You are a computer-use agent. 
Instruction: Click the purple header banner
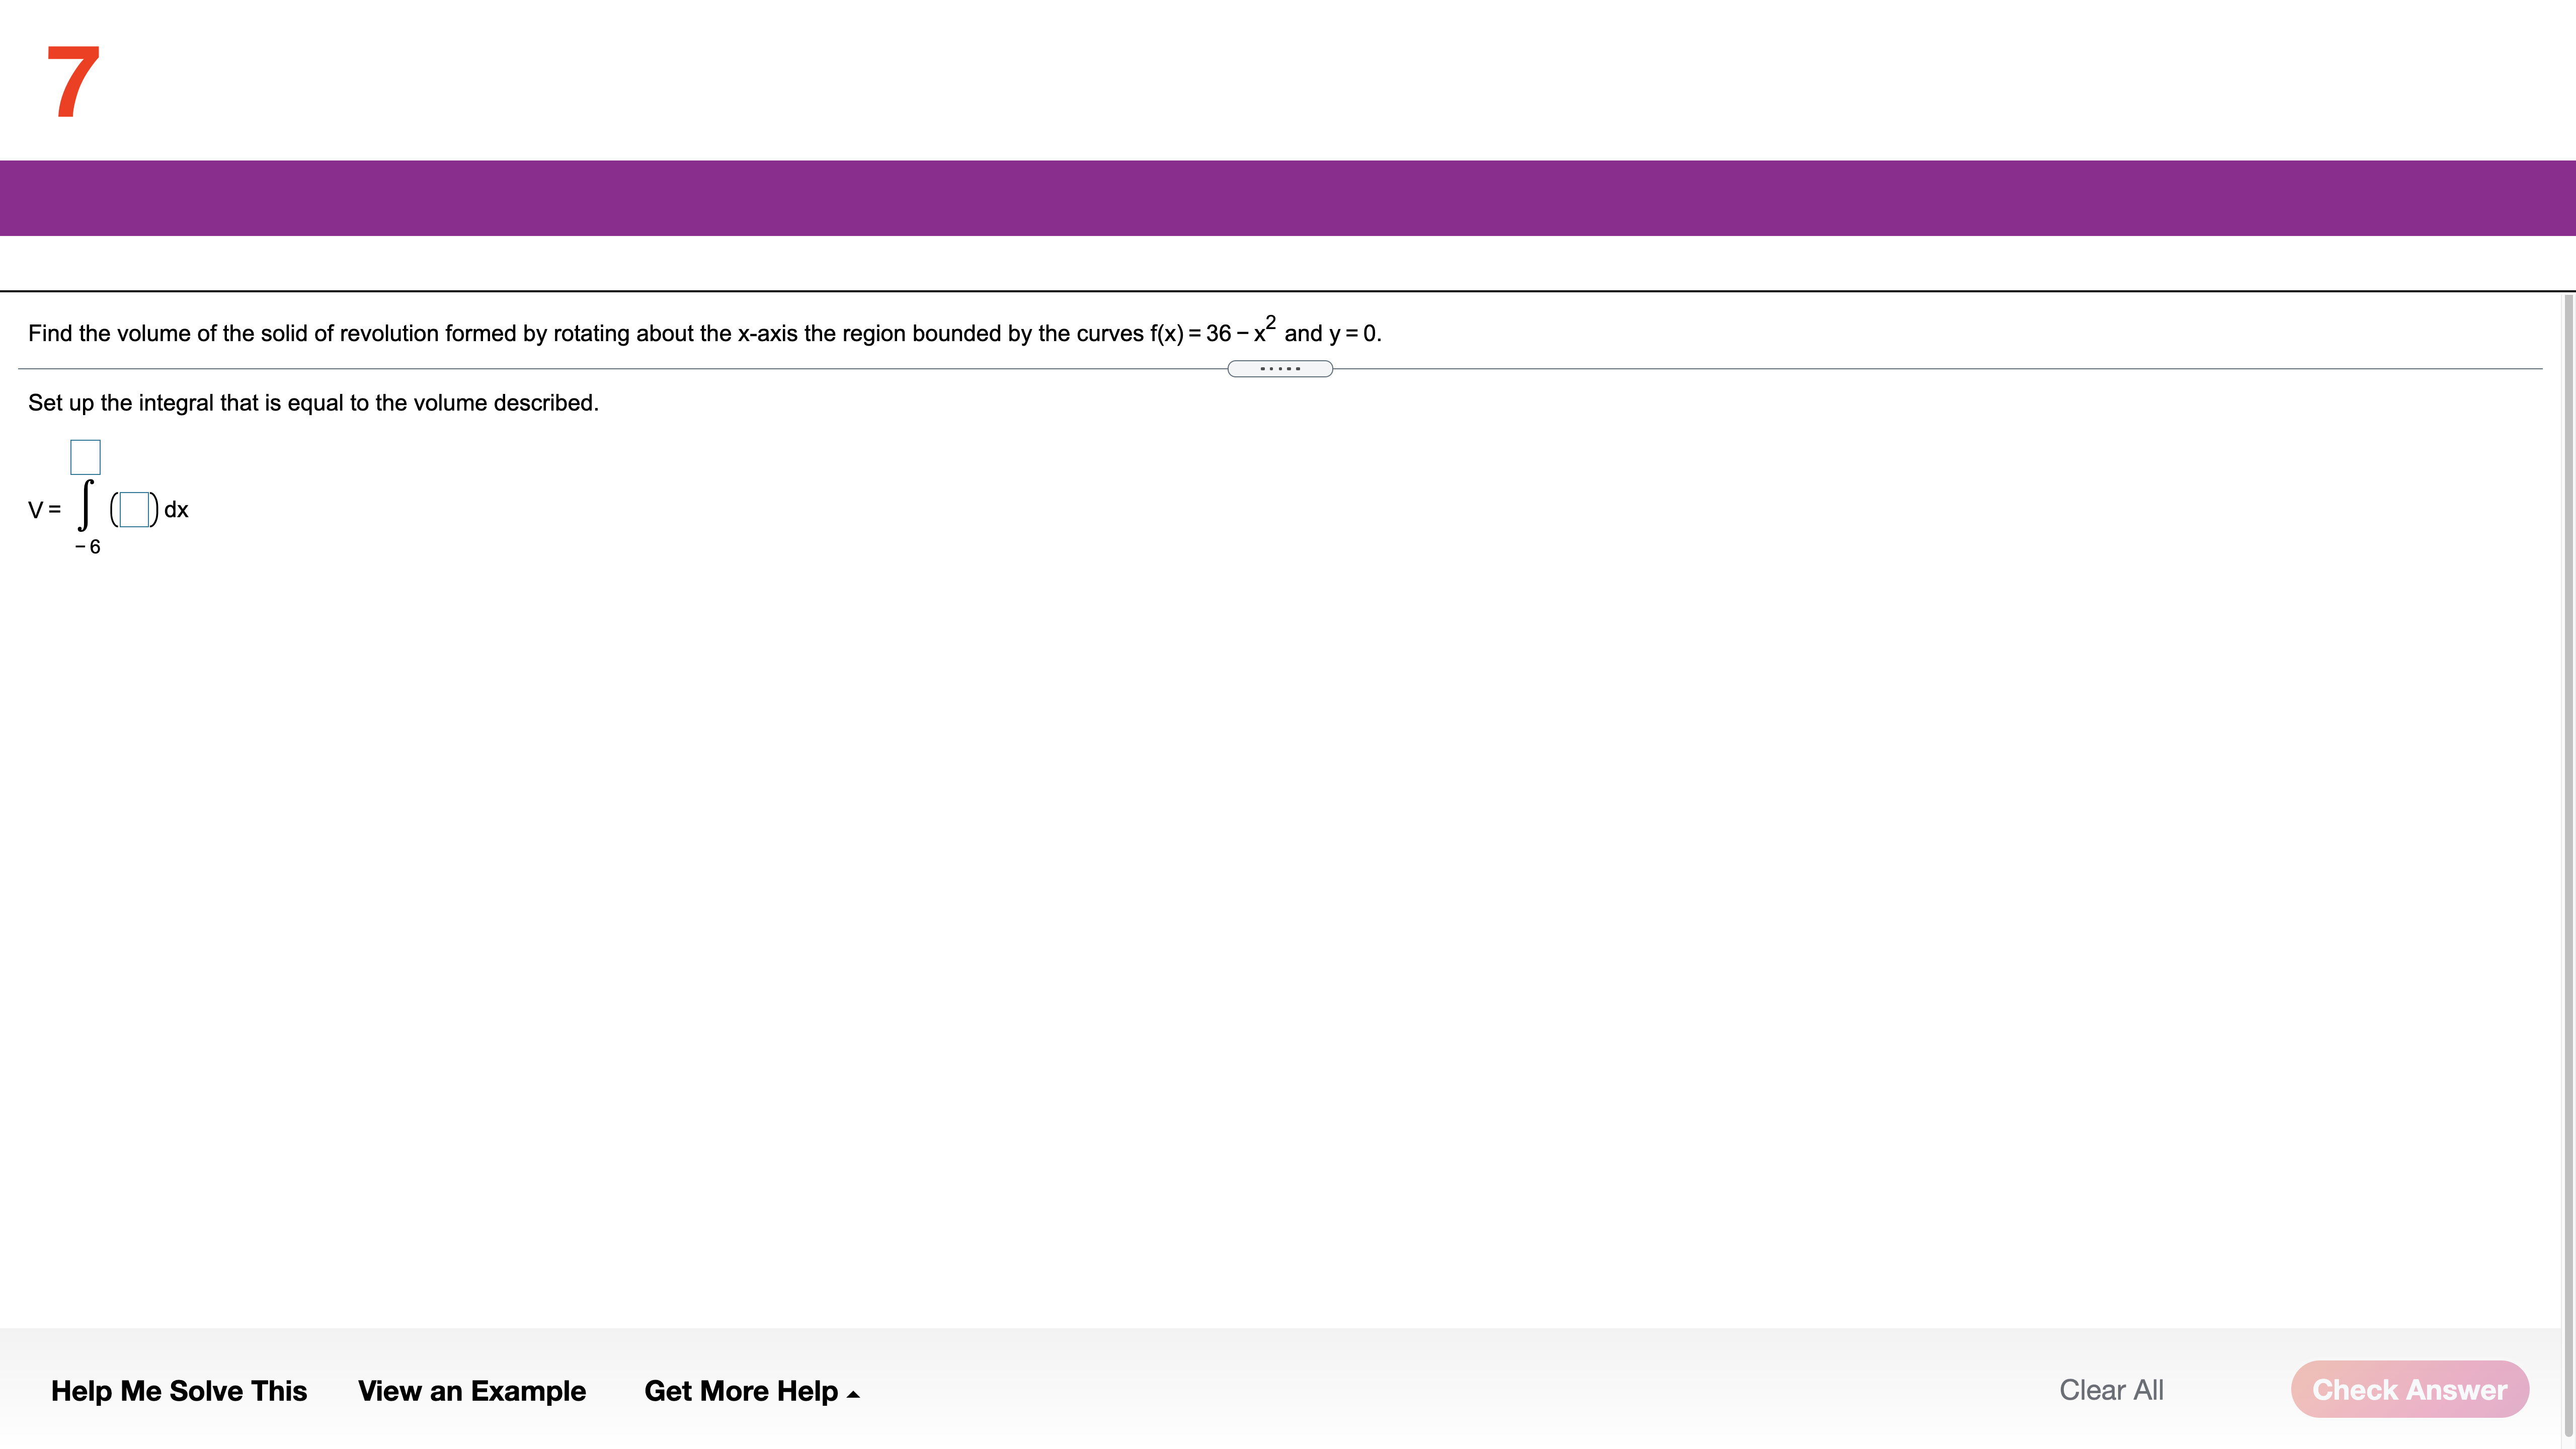click(x=1288, y=198)
